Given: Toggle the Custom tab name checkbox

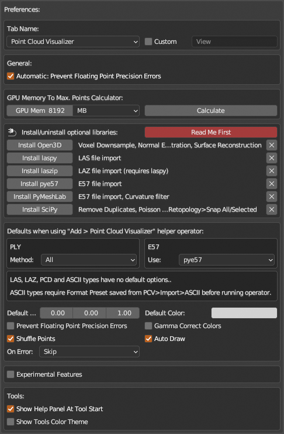Looking at the screenshot, I should pyautogui.click(x=148, y=42).
